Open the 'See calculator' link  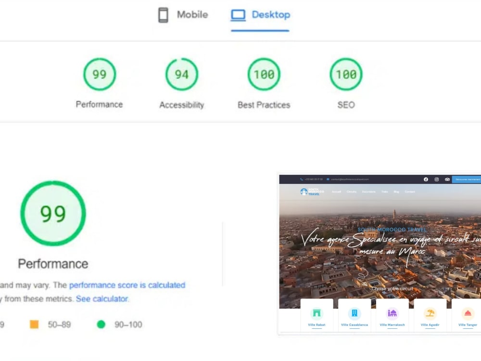click(x=102, y=299)
